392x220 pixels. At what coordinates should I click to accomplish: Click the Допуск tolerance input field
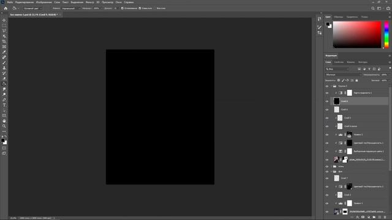pos(115,8)
